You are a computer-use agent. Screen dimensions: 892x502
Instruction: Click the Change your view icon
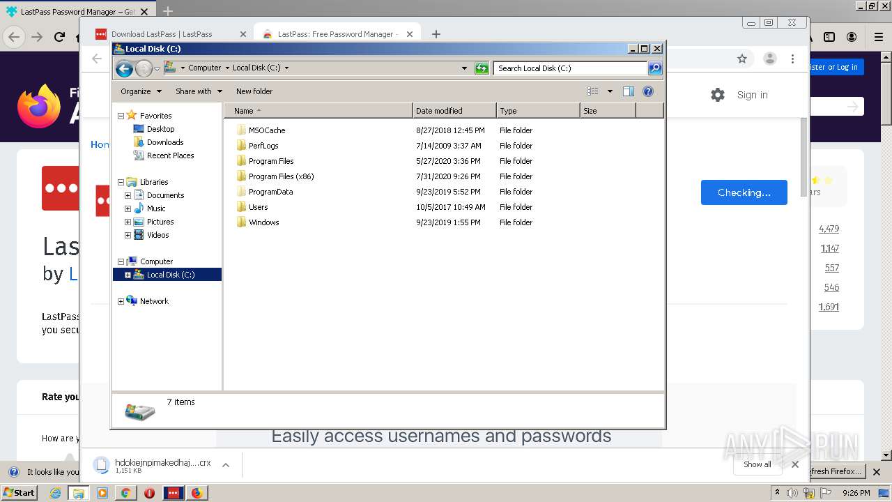pos(593,91)
